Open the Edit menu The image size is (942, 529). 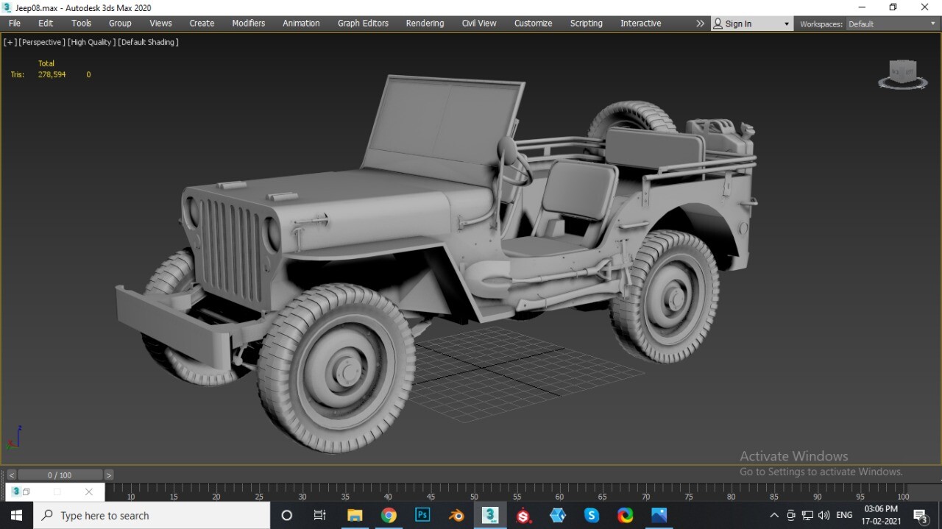coord(46,24)
